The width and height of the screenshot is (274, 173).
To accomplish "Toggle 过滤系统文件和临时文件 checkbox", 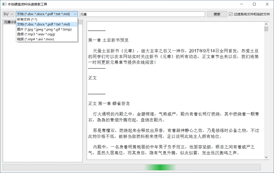I will [x=249, y=14].
